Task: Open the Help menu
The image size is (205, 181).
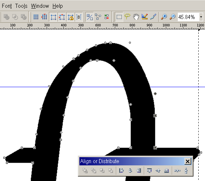Action: click(58, 6)
